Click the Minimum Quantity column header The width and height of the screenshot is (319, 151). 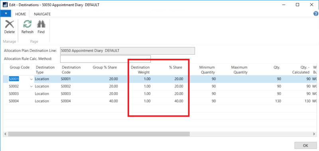[x=207, y=70]
